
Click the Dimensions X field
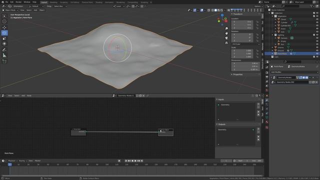(x=245, y=63)
